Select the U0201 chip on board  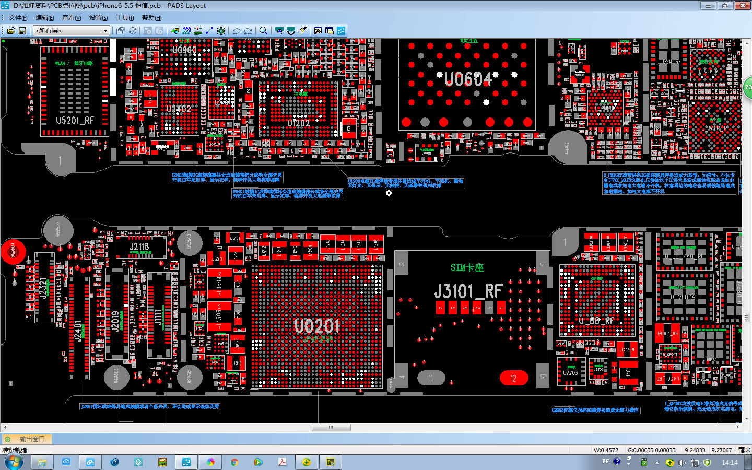click(x=317, y=326)
